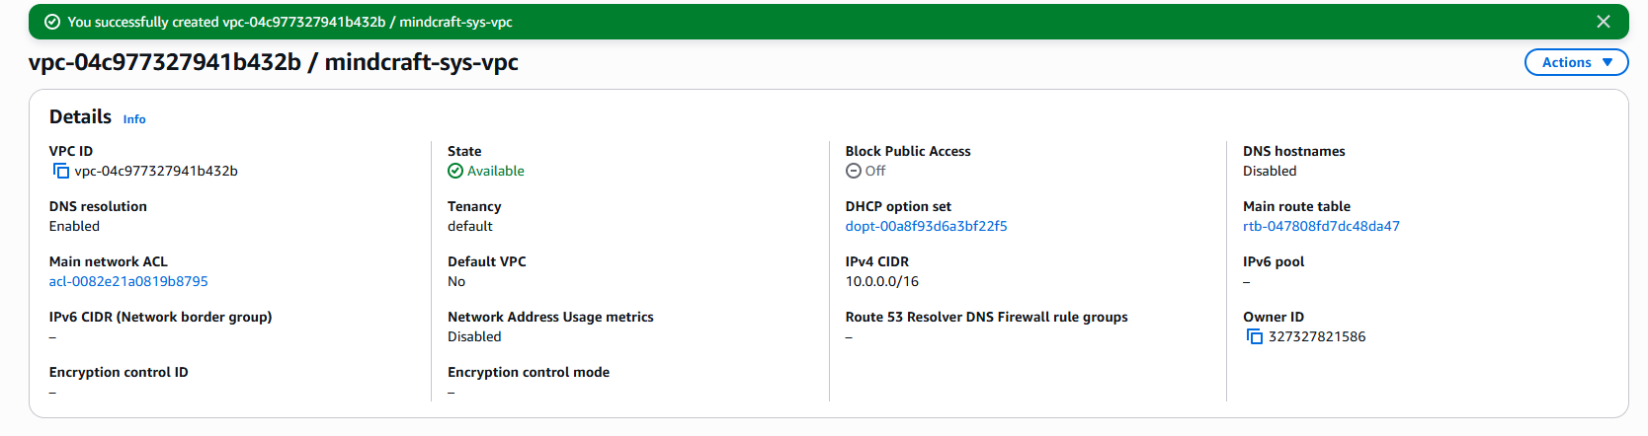1648x436 pixels.
Task: Click the success checkmark icon in banner
Action: click(52, 22)
